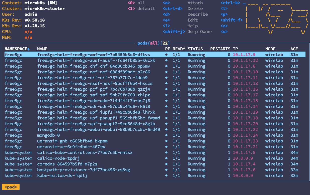The height and width of the screenshot is (195, 310).
Task: Select the upf-psaupf1-569cbfb5bc-fwpmd pod row
Action: [x=155, y=118]
